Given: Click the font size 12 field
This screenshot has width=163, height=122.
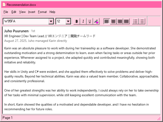Looking at the screenshot, I should pos(61,21).
